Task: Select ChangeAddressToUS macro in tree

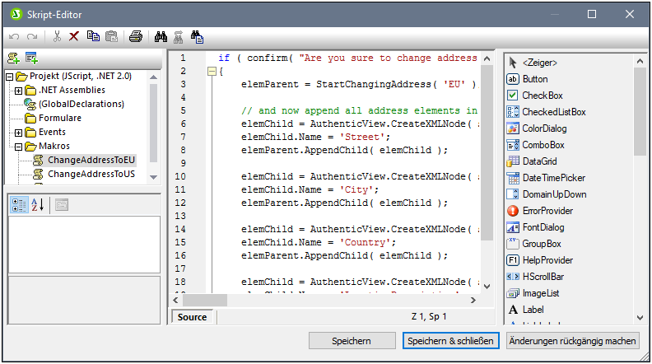Action: tap(91, 174)
